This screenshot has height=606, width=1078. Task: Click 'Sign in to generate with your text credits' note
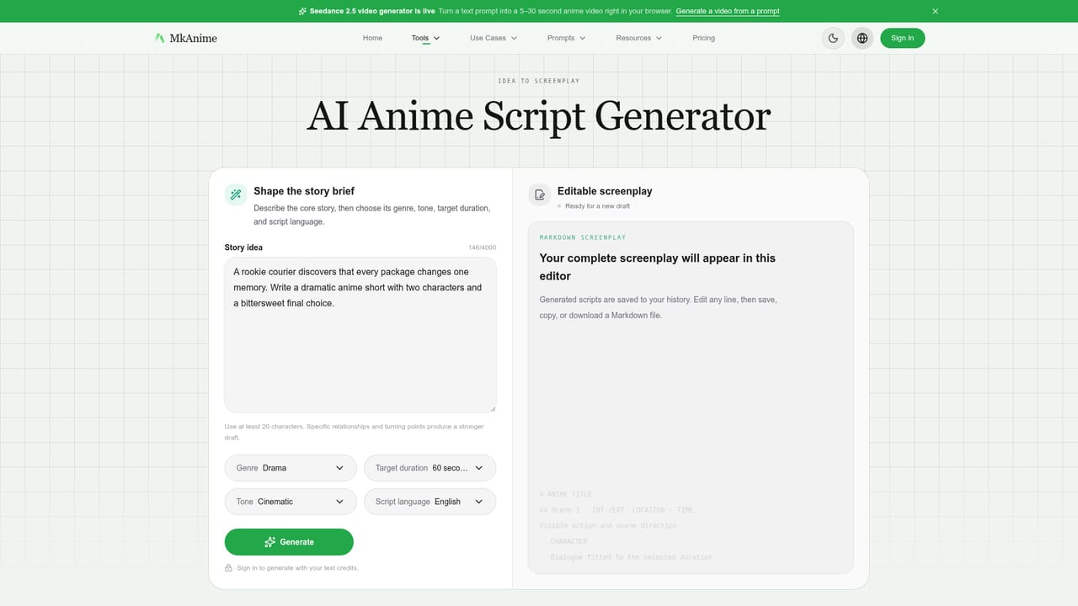(297, 568)
